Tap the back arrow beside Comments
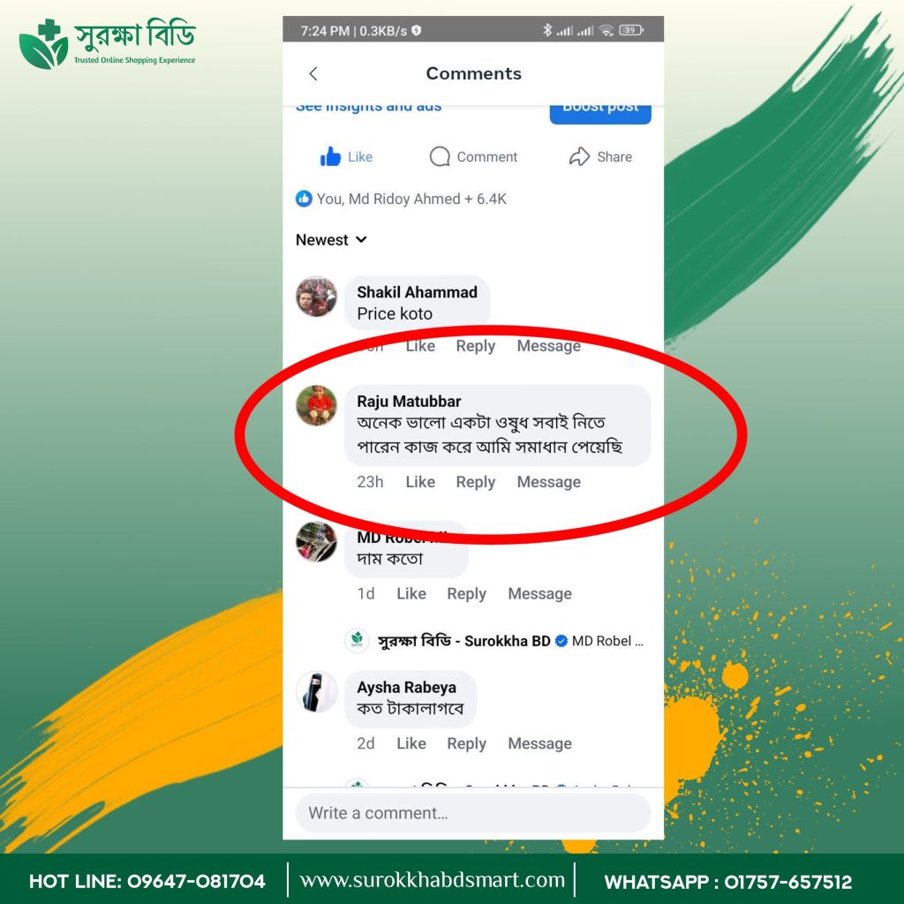The width and height of the screenshot is (904, 904). click(313, 74)
